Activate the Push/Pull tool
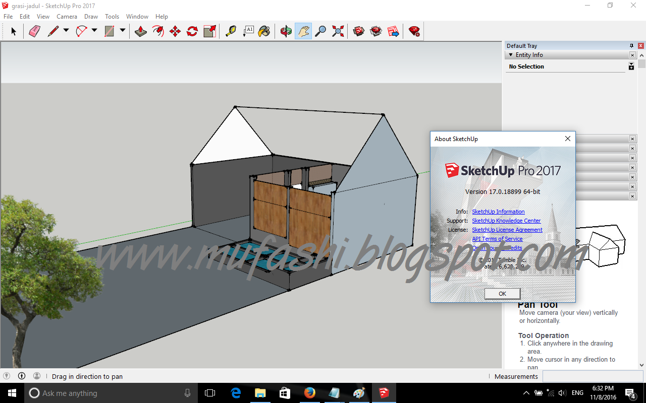The image size is (646, 403). point(141,31)
